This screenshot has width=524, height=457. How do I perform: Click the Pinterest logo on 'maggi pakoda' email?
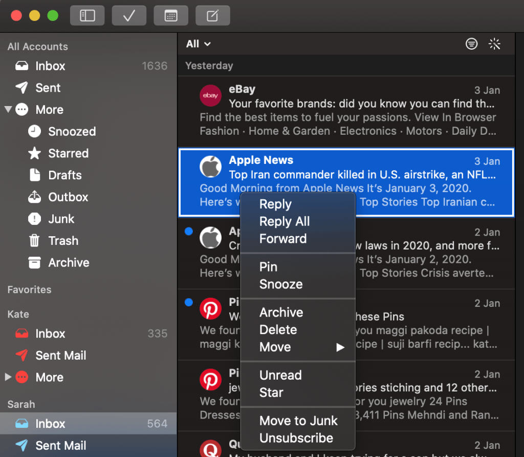coord(210,308)
